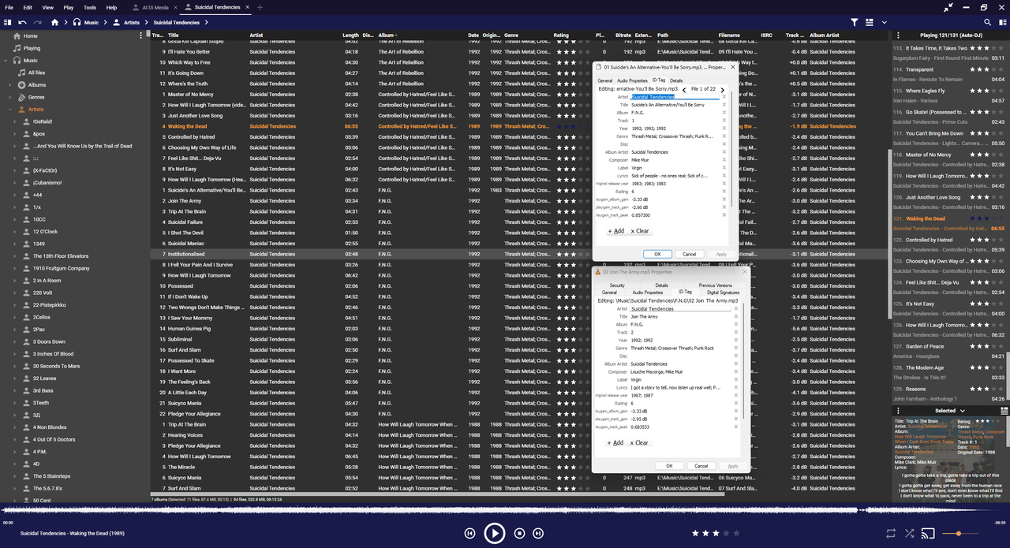Go to previous file in first Properties dialog
The width and height of the screenshot is (1010, 548).
tap(684, 90)
